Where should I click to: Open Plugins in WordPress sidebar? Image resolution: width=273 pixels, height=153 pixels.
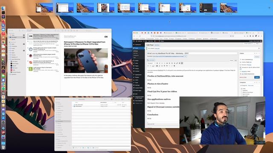[137, 77]
